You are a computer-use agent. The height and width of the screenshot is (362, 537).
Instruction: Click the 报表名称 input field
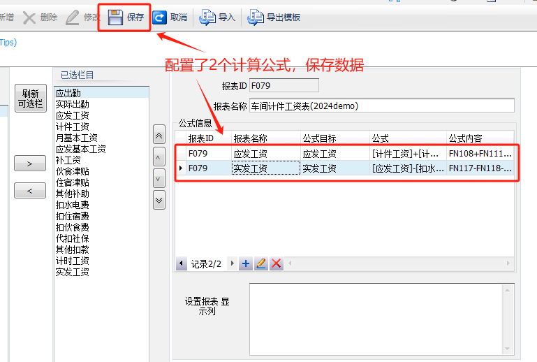coord(382,106)
